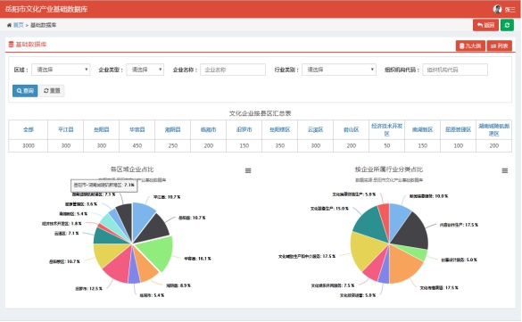The height and width of the screenshot is (322, 522).
Task: Select the 平江县 column header link
Action: [65, 129]
